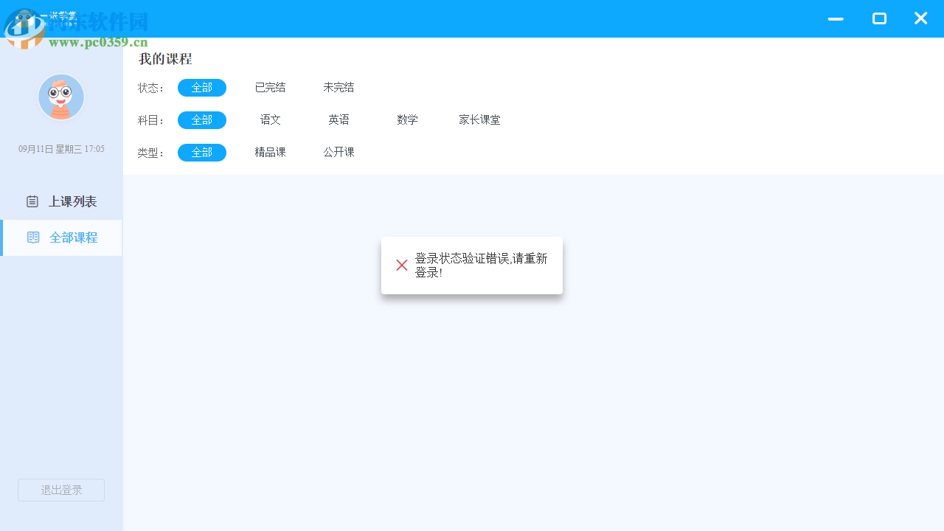Open the 全部课程 sidebar menu
Screen dimensions: 944x531
pos(61,237)
